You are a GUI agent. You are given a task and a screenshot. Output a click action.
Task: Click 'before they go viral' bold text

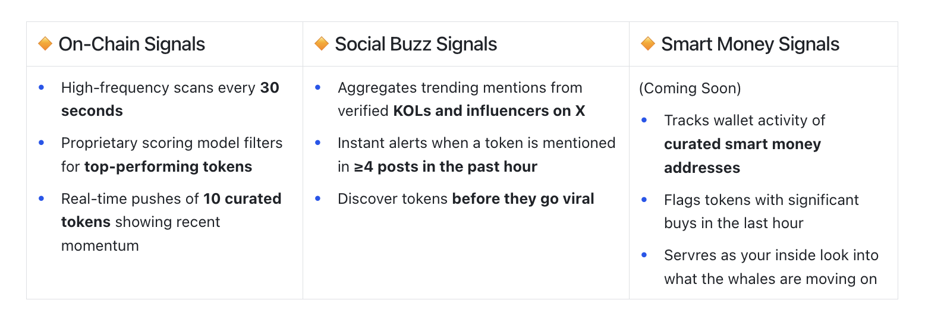pyautogui.click(x=523, y=198)
